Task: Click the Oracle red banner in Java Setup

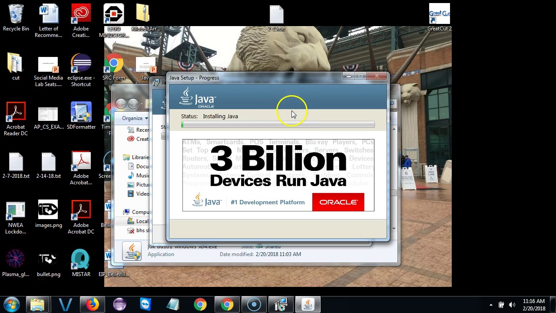Action: 338,202
